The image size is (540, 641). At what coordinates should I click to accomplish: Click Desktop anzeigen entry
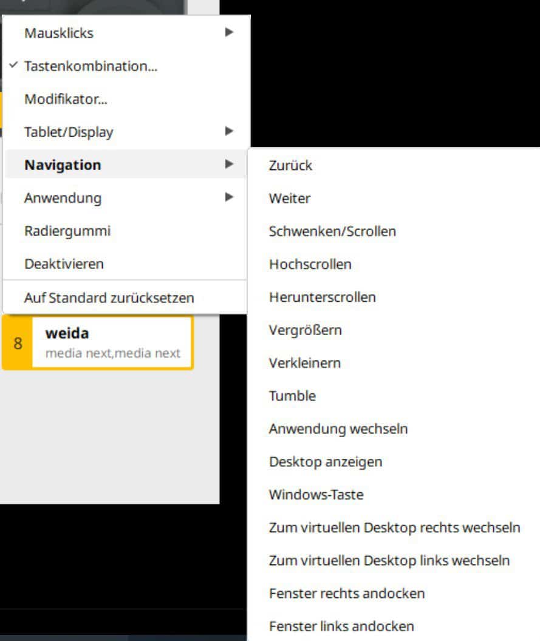(325, 462)
